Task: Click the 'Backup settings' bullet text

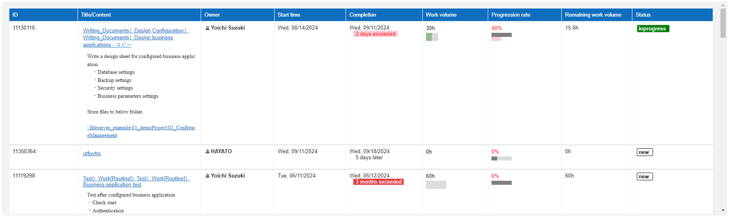Action: coord(115,80)
